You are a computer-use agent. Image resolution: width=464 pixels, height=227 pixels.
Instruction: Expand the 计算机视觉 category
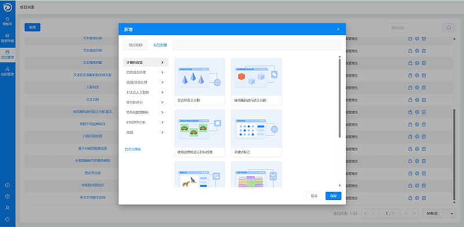146,63
